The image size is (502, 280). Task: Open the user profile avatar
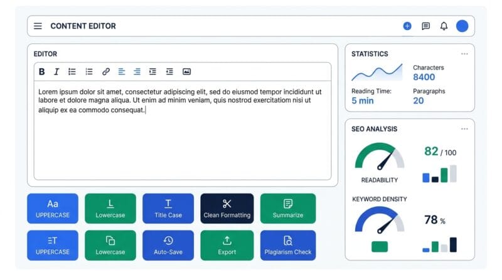point(462,26)
